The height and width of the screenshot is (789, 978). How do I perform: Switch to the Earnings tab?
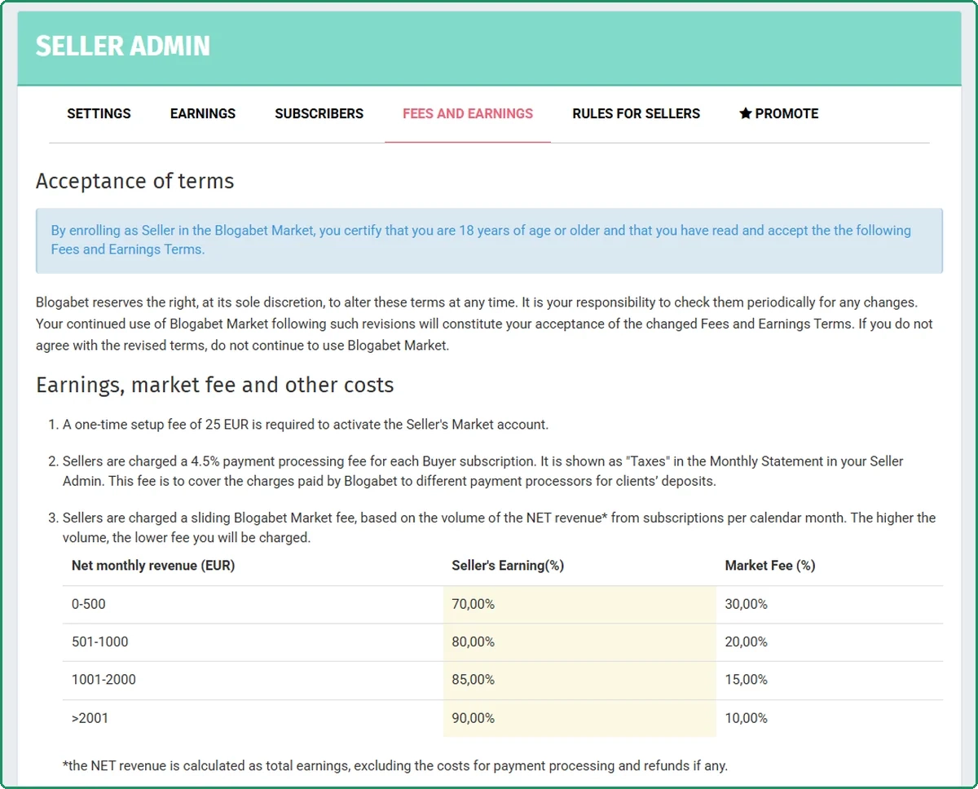coord(203,114)
